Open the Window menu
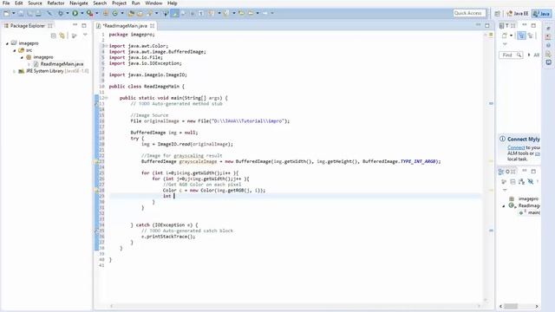The height and width of the screenshot is (312, 555). click(x=153, y=3)
